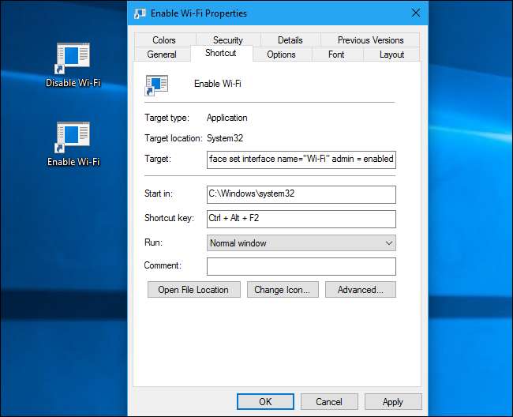The image size is (513, 417).
Task: Switch to the Details tab
Action: click(290, 40)
